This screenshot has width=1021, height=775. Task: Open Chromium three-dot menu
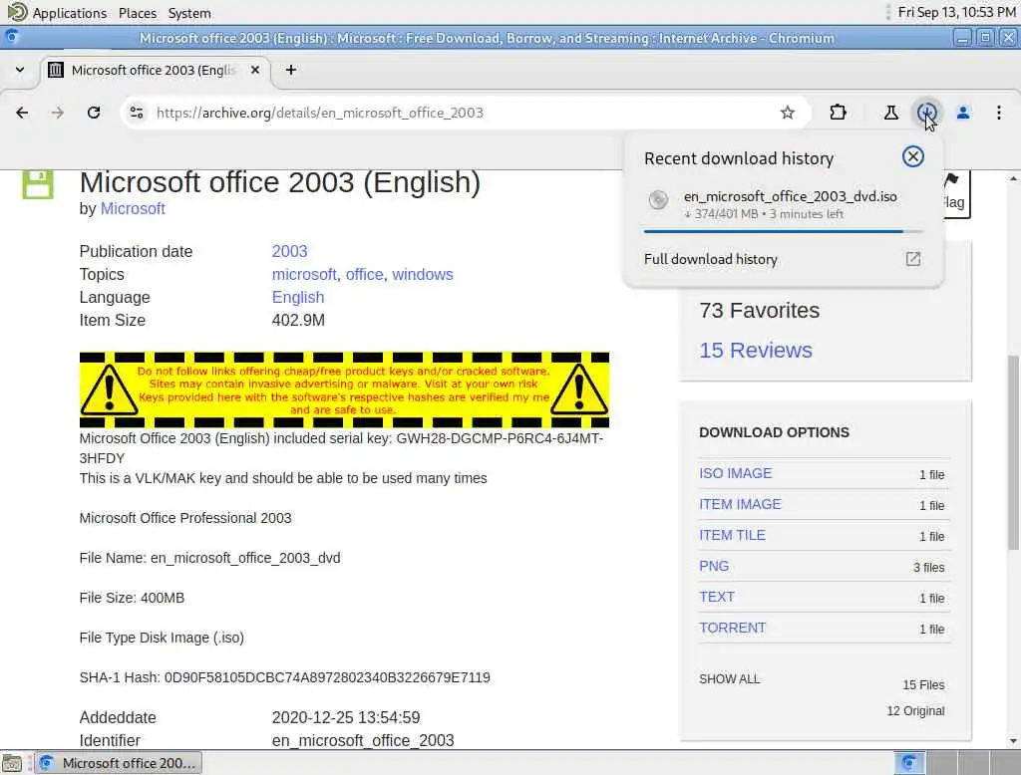pyautogui.click(x=998, y=113)
